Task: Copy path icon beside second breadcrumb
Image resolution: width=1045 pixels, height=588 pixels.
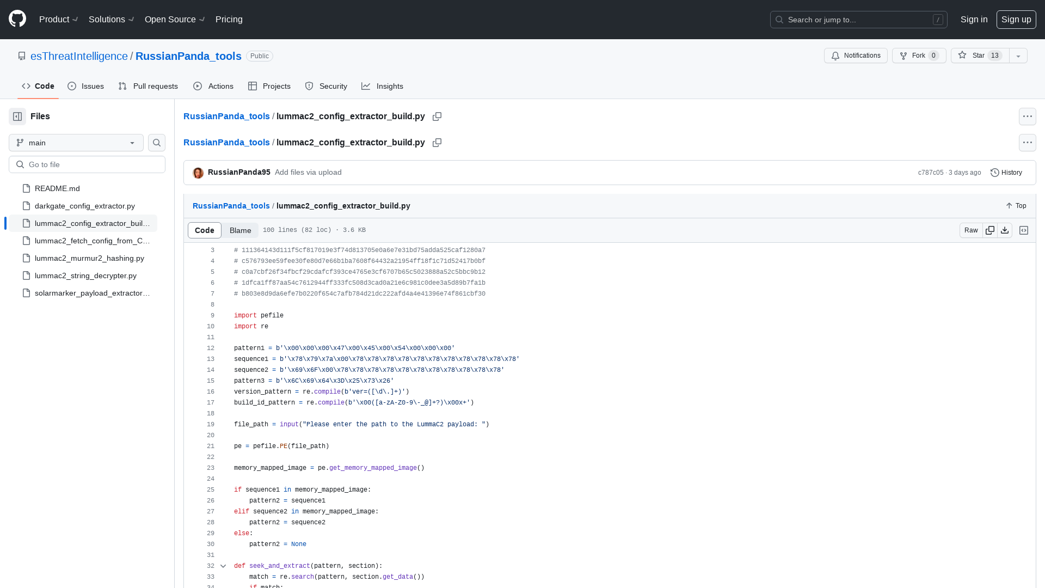Action: click(437, 143)
